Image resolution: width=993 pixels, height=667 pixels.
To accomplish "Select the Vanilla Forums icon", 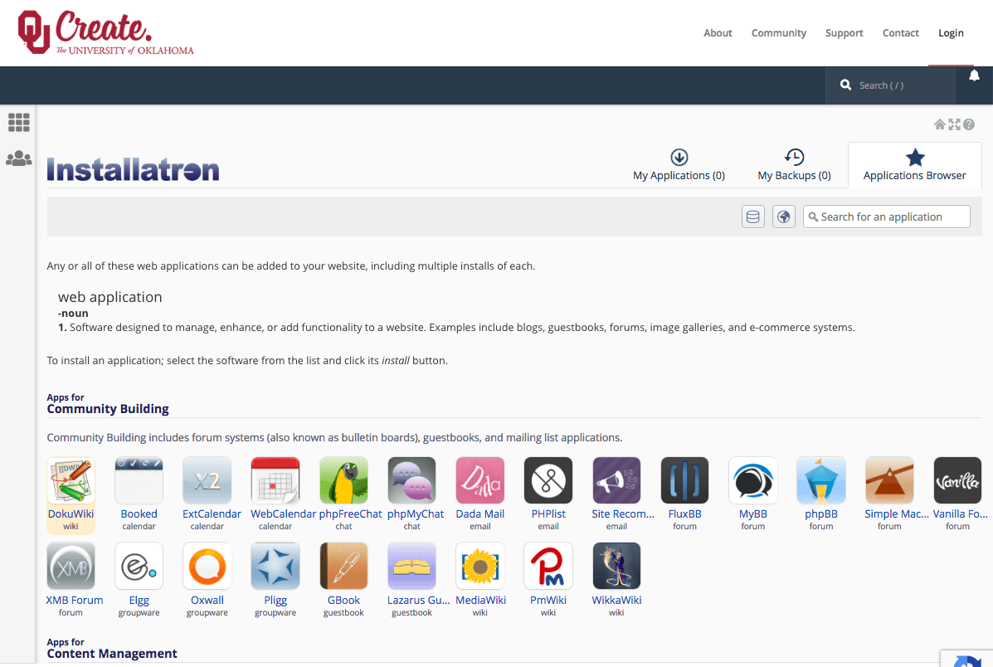I will tap(957, 480).
